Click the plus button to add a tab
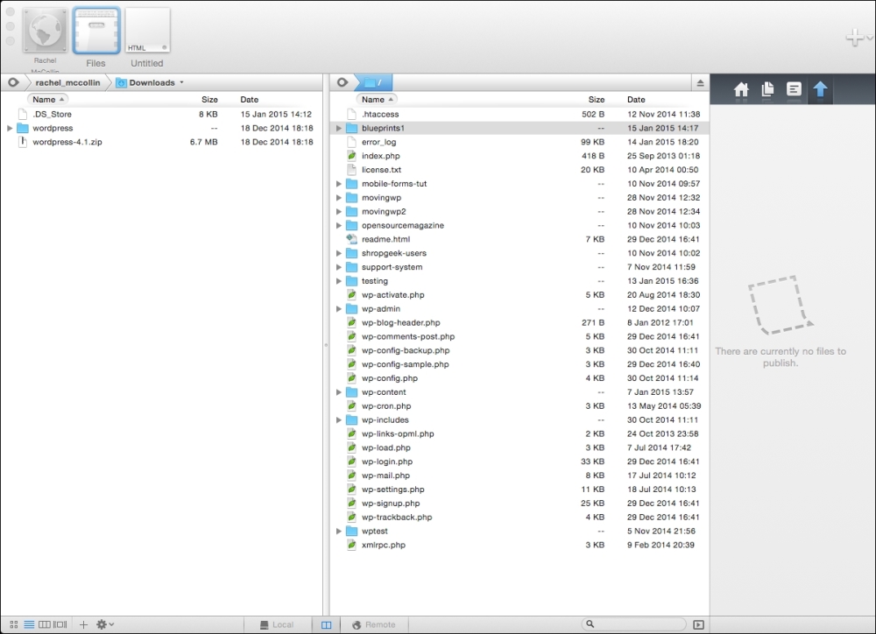876x634 pixels. 853,38
